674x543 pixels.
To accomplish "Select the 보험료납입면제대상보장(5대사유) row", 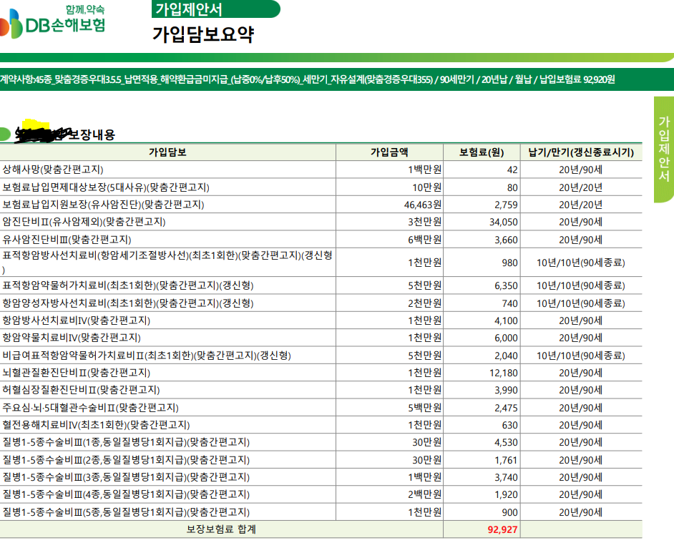I will (321, 187).
